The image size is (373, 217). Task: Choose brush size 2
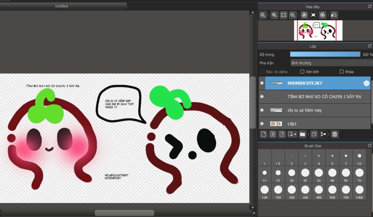coord(292,158)
